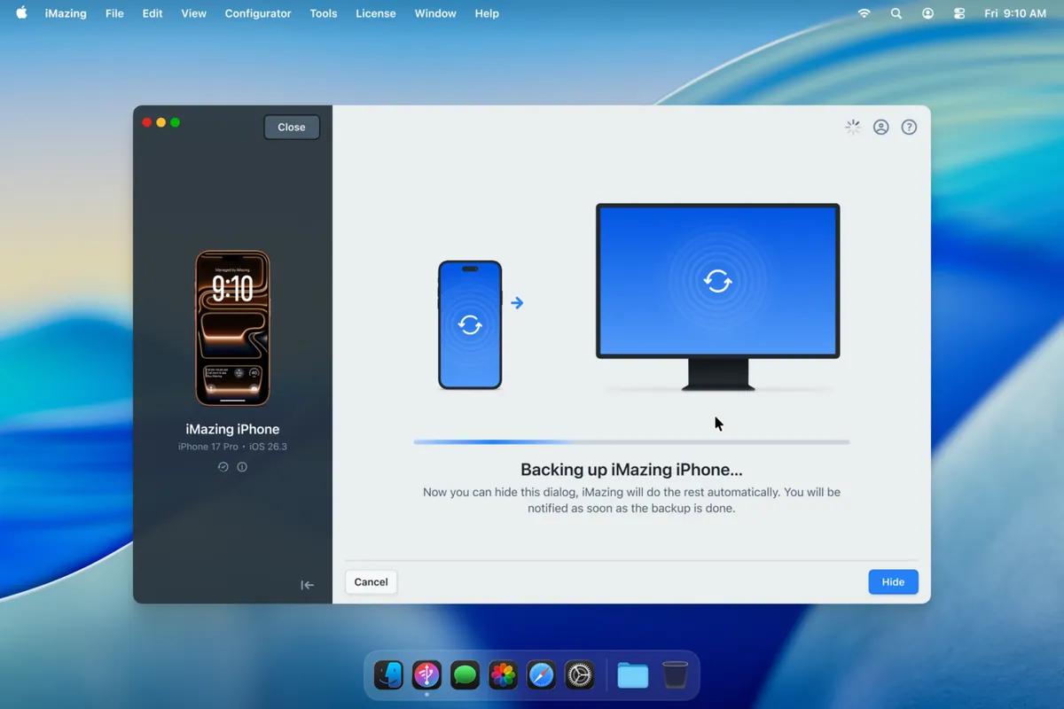
Task: Open the License menu
Action: (376, 13)
